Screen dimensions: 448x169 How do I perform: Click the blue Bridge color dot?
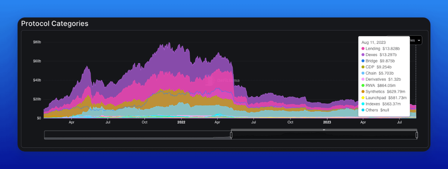363,61
